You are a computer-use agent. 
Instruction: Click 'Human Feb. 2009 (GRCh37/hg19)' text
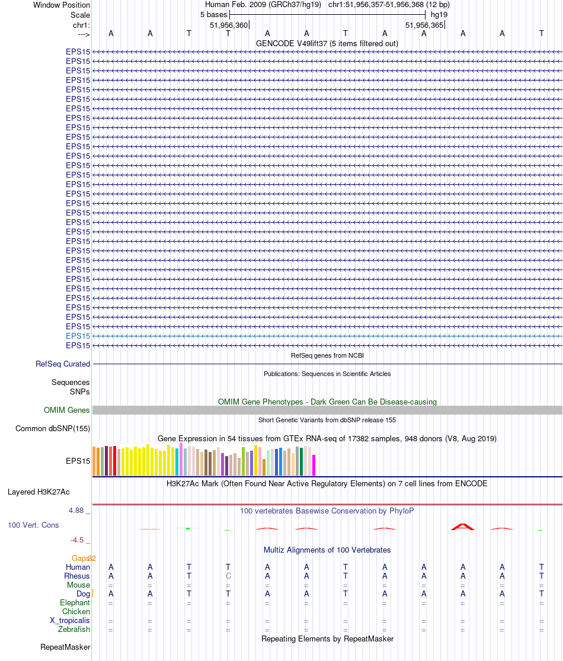[x=263, y=5]
